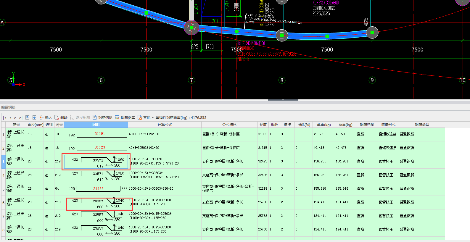Screen dimensions: 470x242
Task: Go to next rebar record arrow
Action: coord(15,118)
